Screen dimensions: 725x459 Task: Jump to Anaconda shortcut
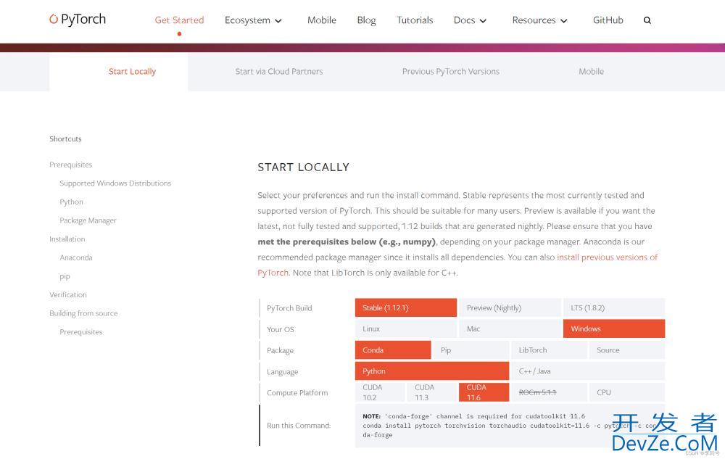coord(76,257)
